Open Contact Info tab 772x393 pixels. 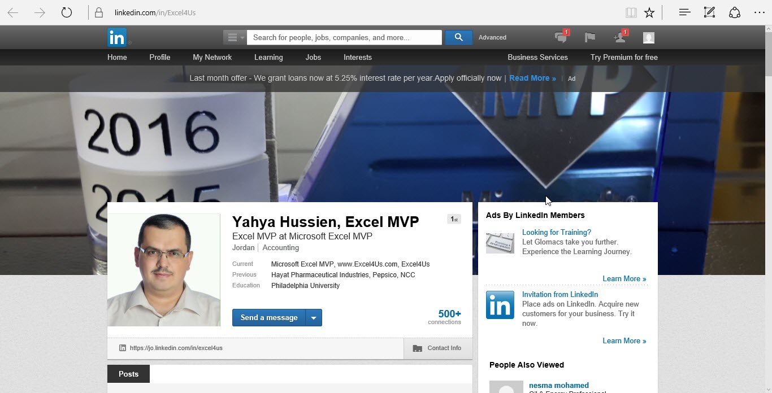pyautogui.click(x=438, y=348)
